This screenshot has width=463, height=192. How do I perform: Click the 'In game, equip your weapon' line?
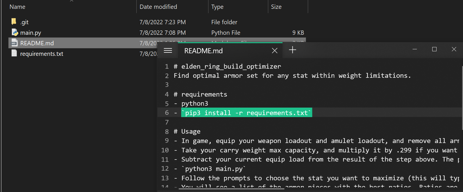coord(316,141)
